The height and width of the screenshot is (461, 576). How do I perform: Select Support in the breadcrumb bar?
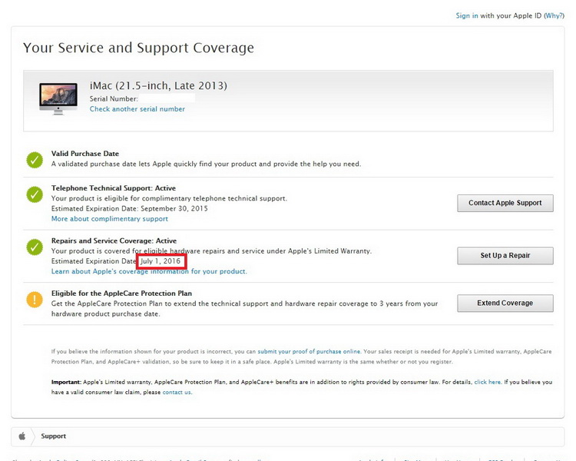[x=54, y=436]
